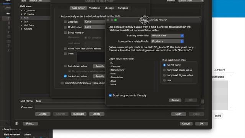Viewport: 245px width, 138px height.
Task: Click Specify for Calculated value
Action: pos(100,66)
